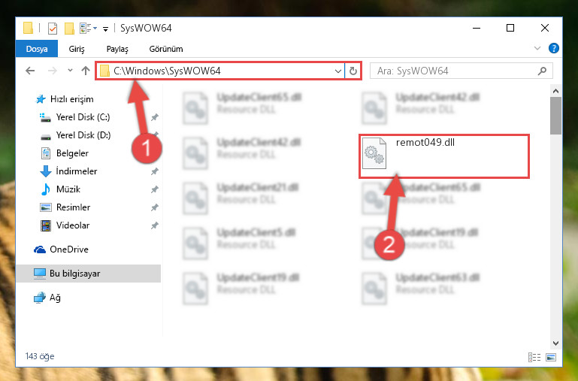Click the Properties checkmark quick access icon

tap(53, 29)
